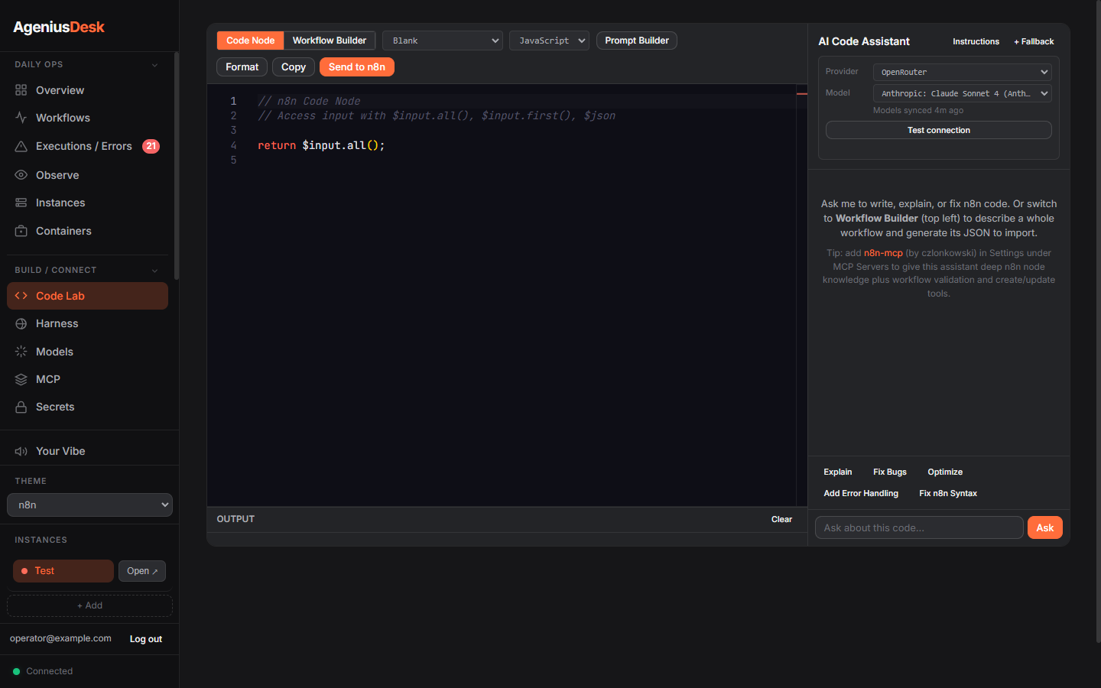This screenshot has width=1101, height=688.
Task: Click the sidebar vertical scrollbar
Action: pyautogui.click(x=177, y=166)
